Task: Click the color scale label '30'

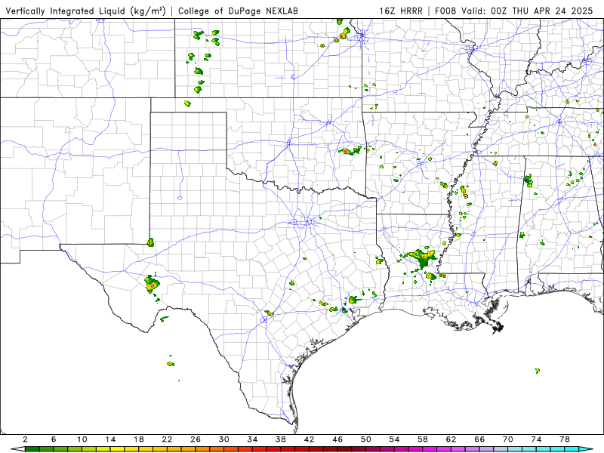Action: [x=224, y=439]
